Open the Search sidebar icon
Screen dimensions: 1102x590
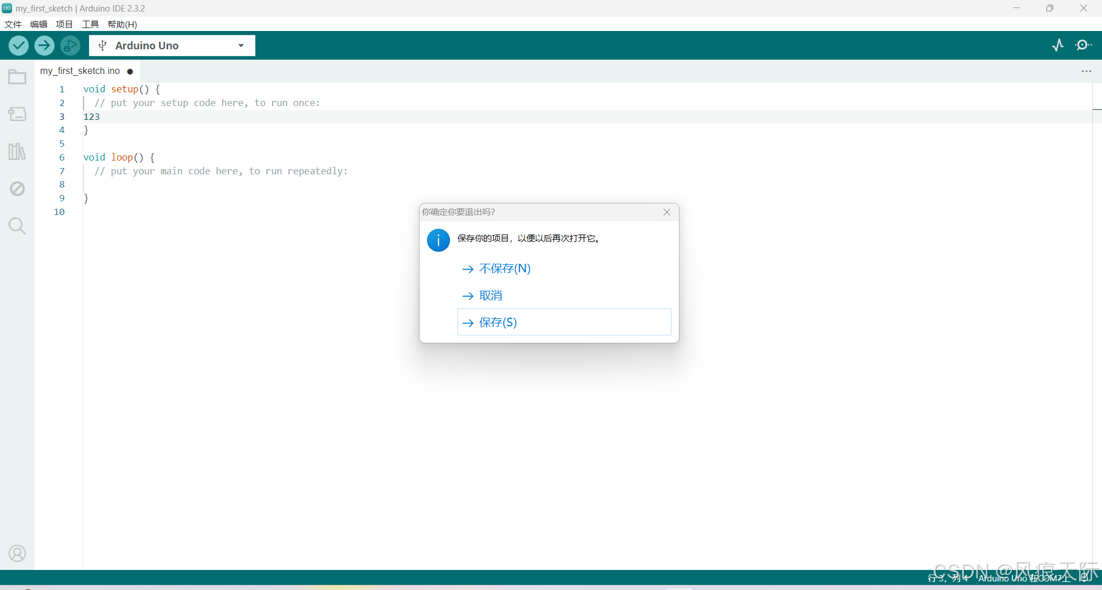(x=17, y=226)
